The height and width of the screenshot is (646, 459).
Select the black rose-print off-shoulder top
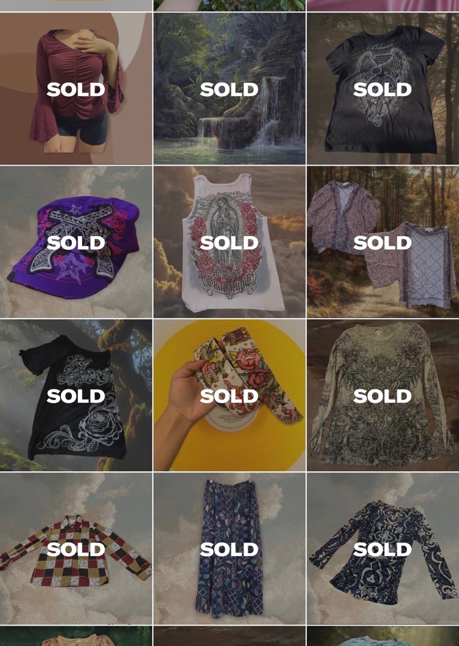[76, 395]
